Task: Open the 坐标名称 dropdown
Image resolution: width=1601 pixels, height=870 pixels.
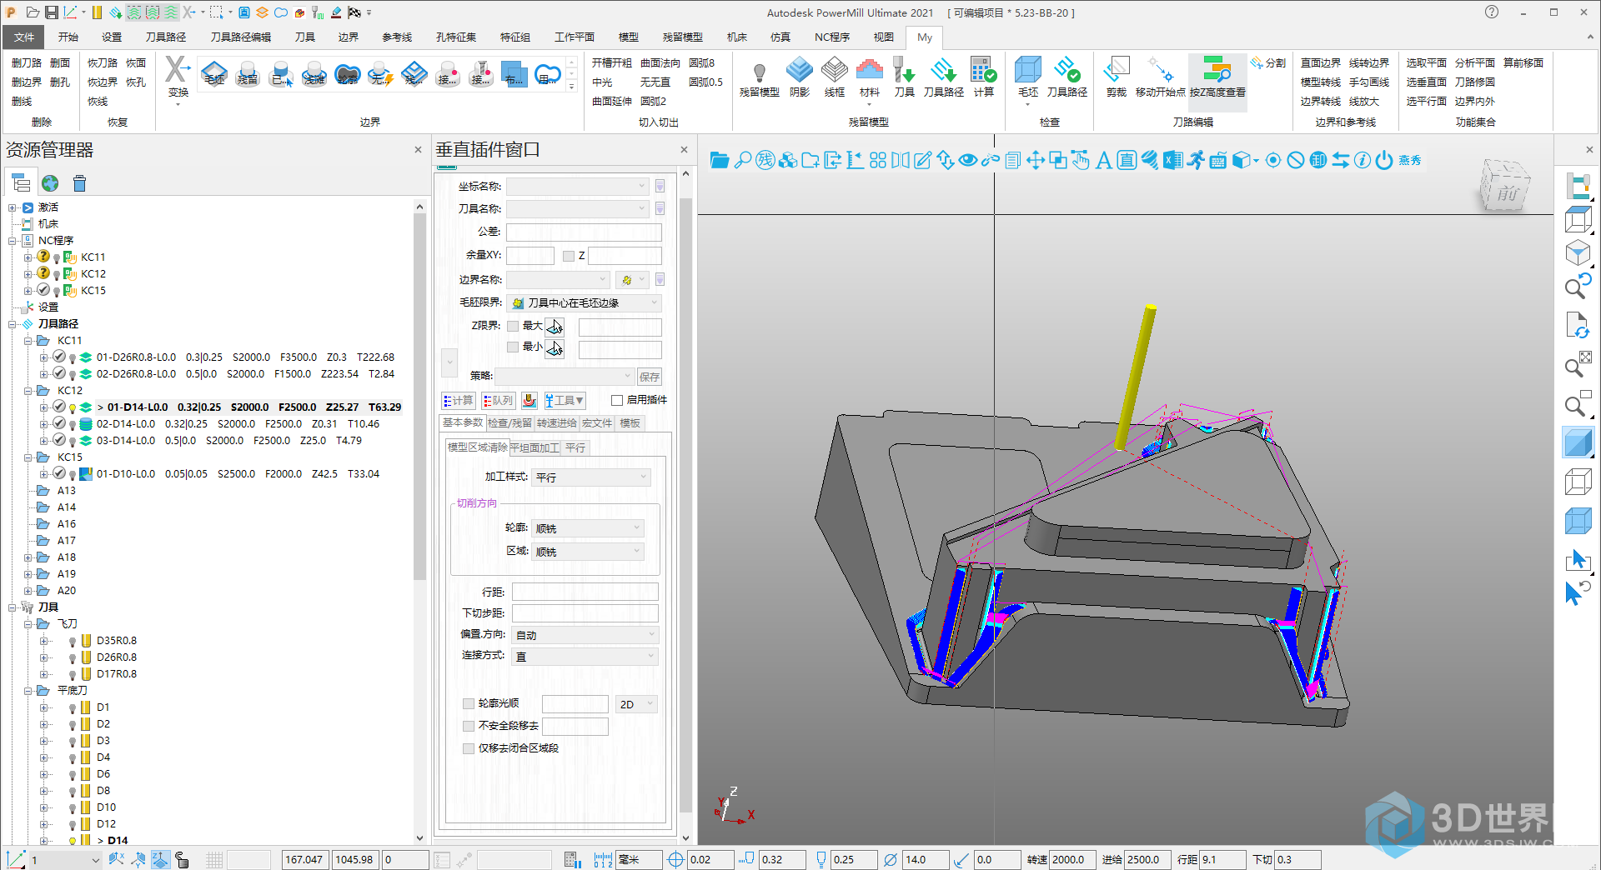Action: click(577, 186)
